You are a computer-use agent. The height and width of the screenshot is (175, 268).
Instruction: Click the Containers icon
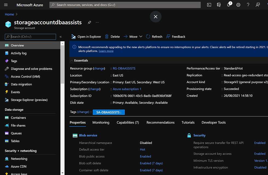click(x=7, y=118)
